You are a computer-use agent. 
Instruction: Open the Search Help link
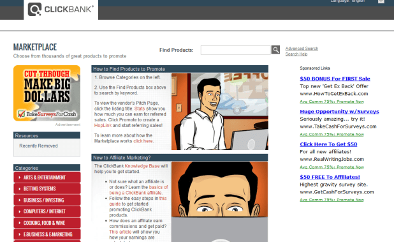296,54
